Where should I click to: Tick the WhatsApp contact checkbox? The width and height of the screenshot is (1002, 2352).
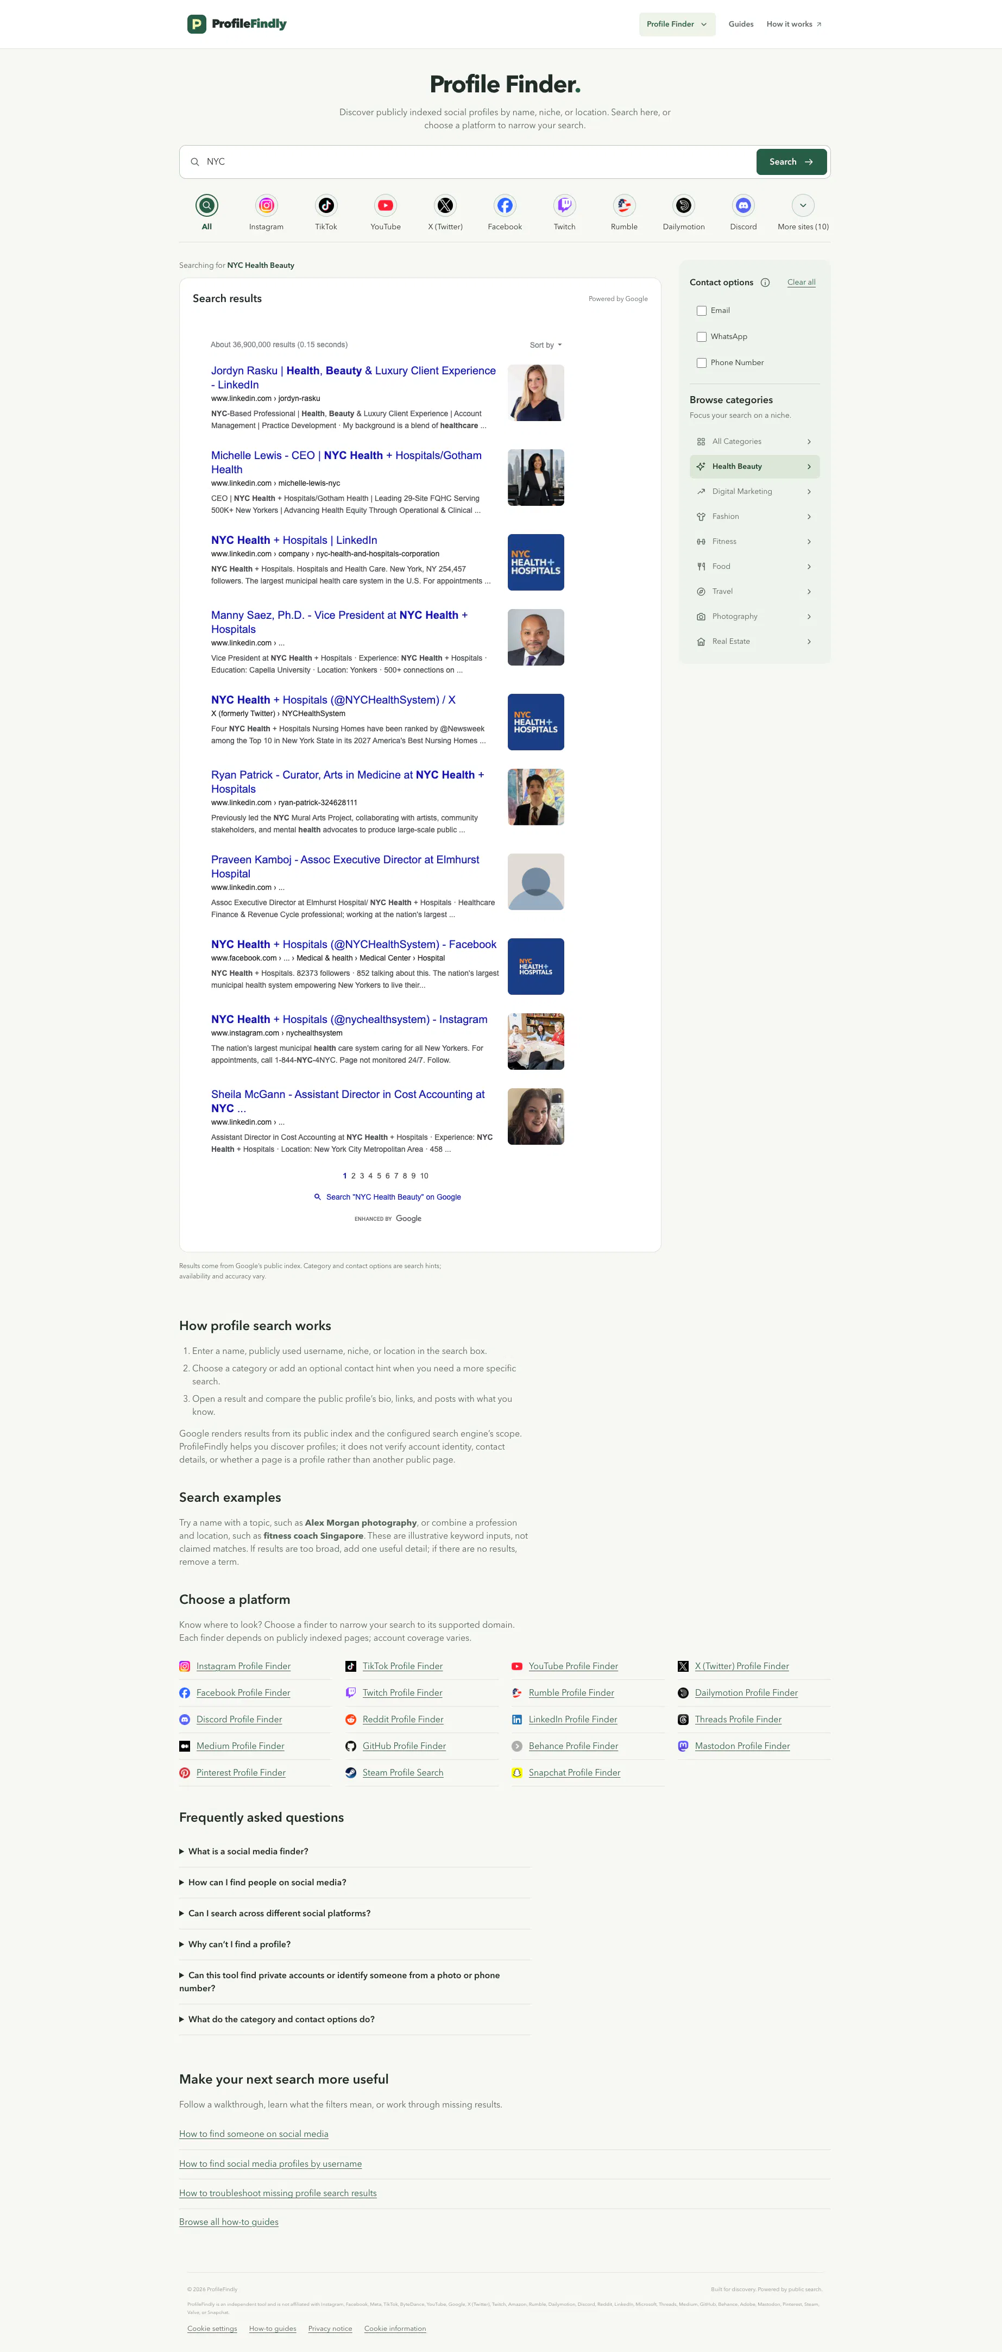pyautogui.click(x=702, y=337)
